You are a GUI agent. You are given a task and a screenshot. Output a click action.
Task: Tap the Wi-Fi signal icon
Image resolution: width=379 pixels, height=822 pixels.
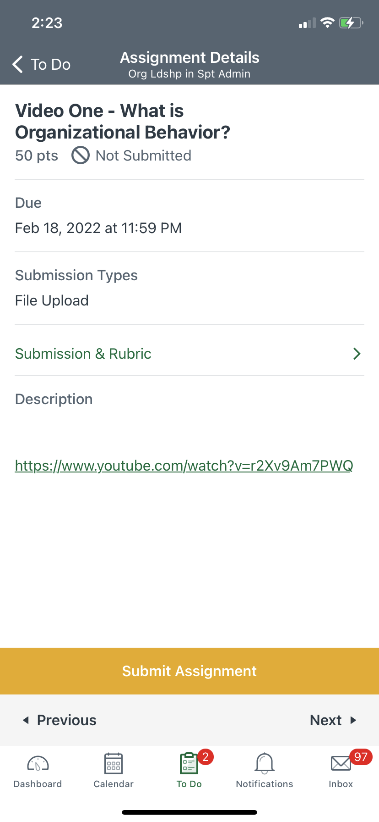tap(327, 23)
